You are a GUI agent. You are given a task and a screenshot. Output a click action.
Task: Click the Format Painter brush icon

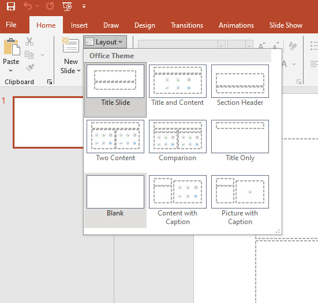pos(29,67)
